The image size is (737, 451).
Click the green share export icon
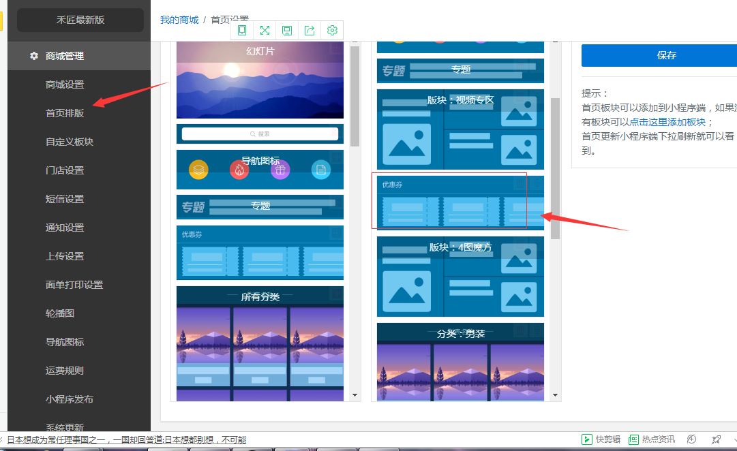pyautogui.click(x=310, y=30)
